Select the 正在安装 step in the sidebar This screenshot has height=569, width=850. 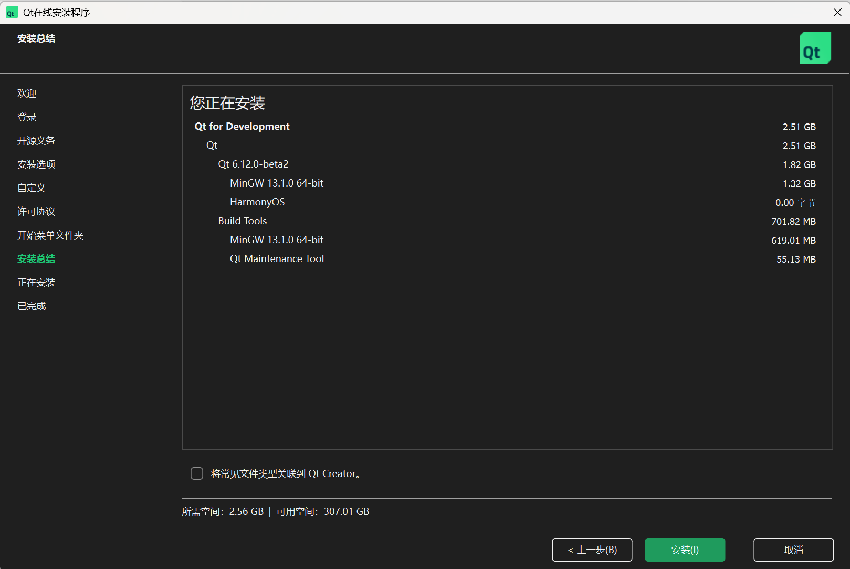tap(36, 283)
